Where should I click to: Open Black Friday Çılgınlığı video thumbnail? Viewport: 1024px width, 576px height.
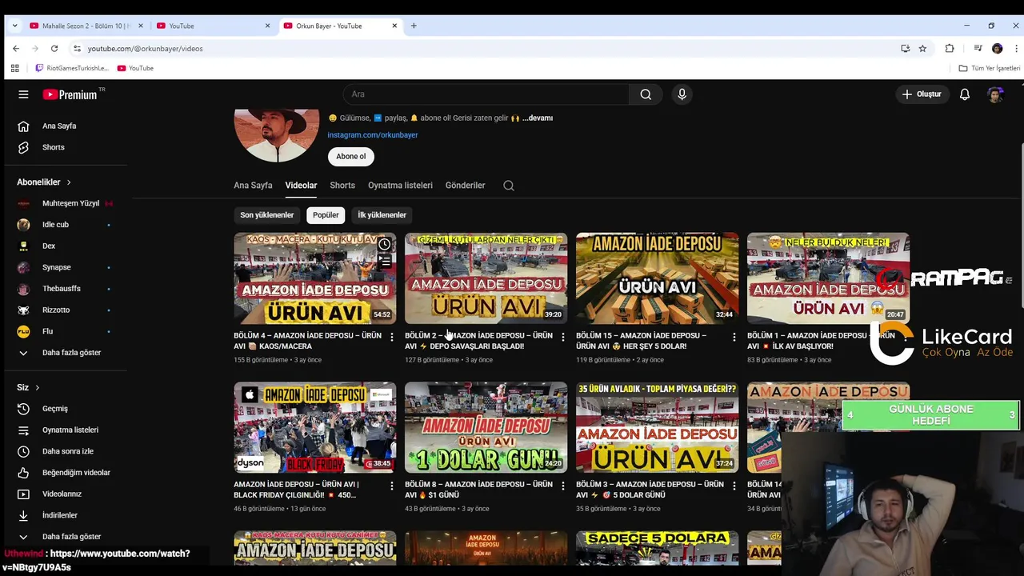point(315,427)
